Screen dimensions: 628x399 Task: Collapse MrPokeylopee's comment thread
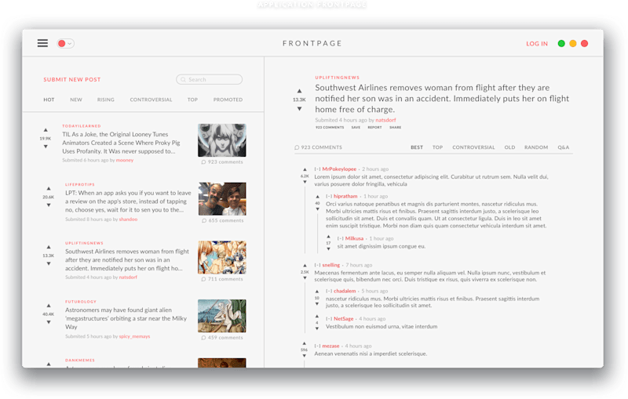click(317, 169)
